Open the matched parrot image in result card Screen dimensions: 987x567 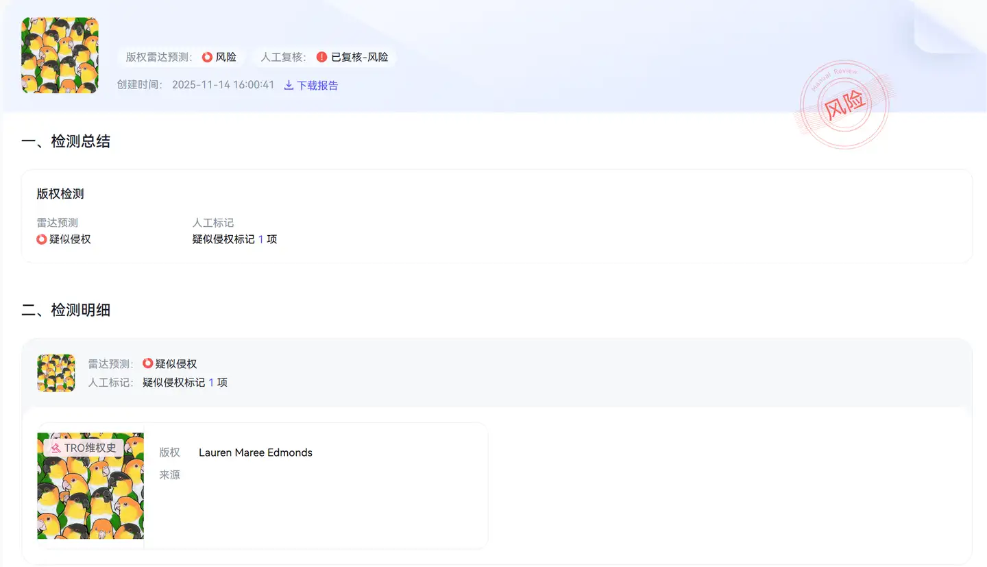click(x=90, y=485)
